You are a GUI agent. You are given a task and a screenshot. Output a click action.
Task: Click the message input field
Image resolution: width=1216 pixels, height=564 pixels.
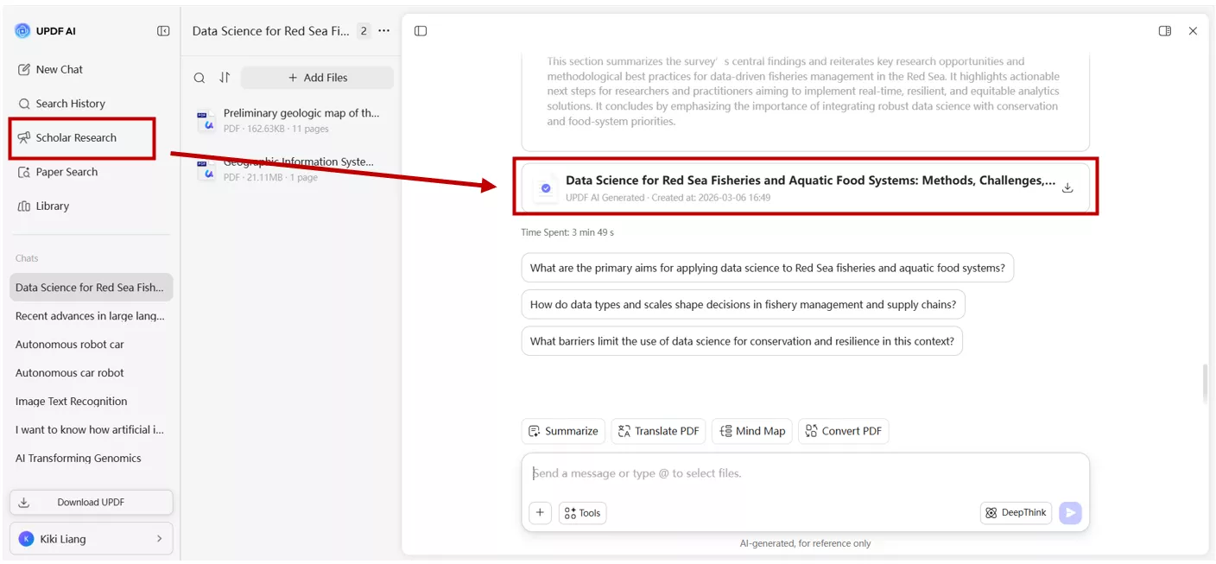click(803, 473)
